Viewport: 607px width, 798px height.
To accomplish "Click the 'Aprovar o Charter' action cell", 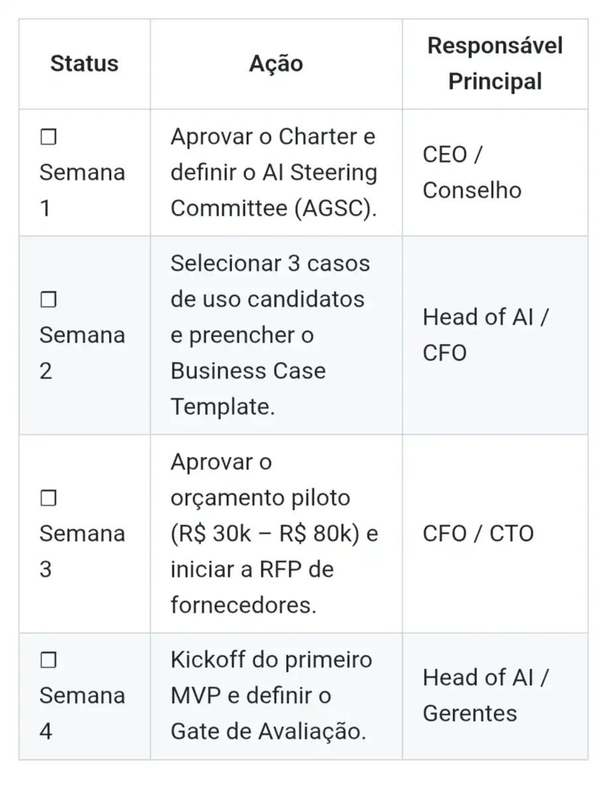I will click(273, 172).
